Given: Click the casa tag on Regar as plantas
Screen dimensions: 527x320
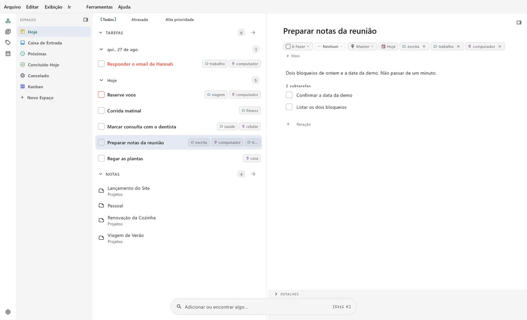Looking at the screenshot, I should [252, 158].
